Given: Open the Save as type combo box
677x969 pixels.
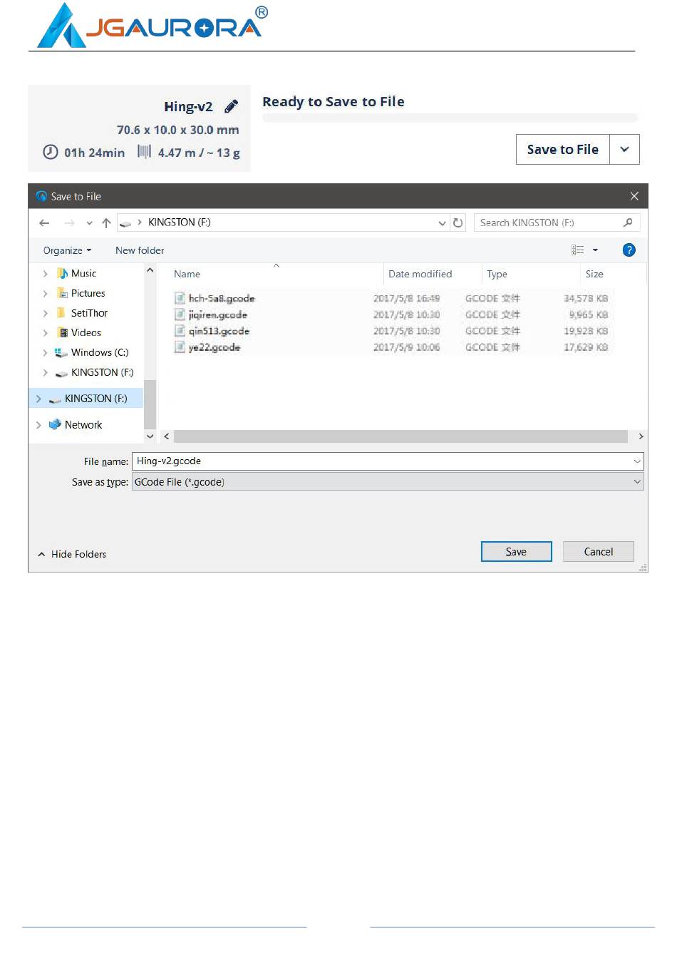Looking at the screenshot, I should pos(388,482).
